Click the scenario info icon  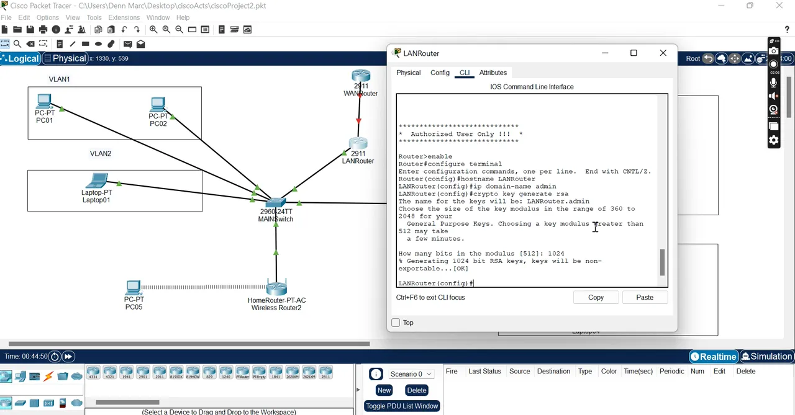376,374
